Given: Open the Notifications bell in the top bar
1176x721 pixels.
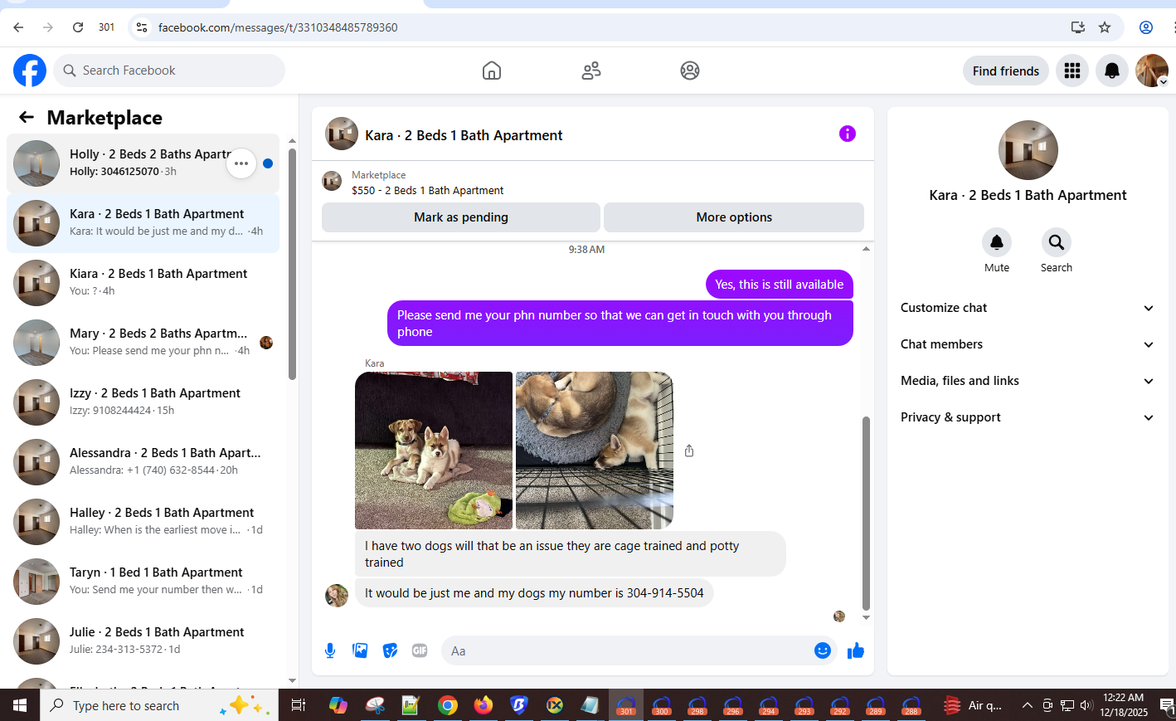Looking at the screenshot, I should tap(1112, 71).
